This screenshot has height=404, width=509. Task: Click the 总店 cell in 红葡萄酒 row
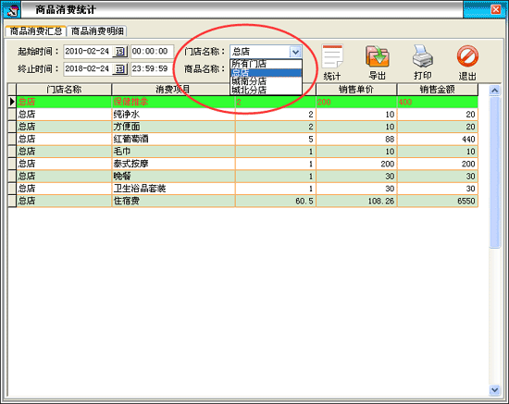coord(64,139)
